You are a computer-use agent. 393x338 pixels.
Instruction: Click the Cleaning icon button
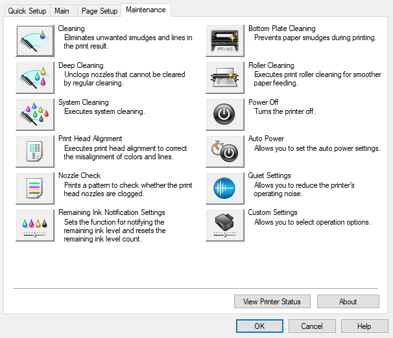pyautogui.click(x=35, y=41)
